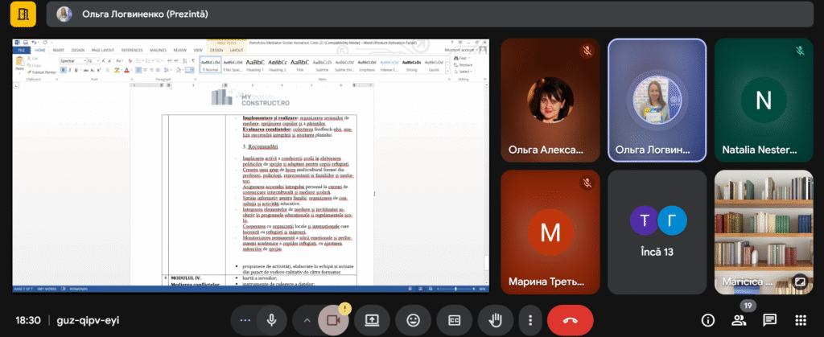Open the activities grid icon
Viewport: 824px width, 337px height.
pos(801,320)
